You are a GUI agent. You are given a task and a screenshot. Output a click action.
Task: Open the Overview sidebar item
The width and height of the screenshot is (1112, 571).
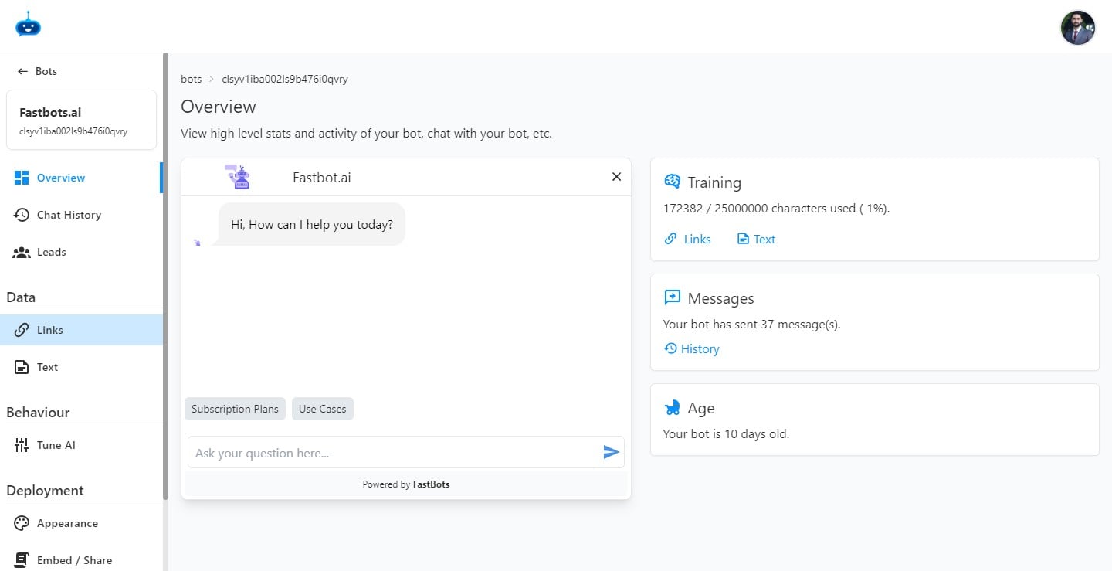(x=60, y=178)
